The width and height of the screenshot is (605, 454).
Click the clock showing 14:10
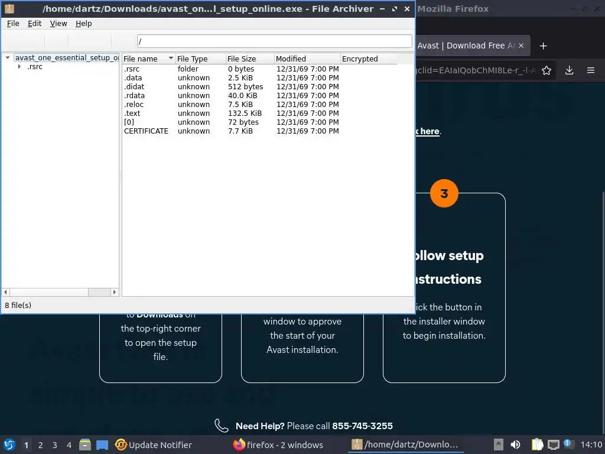click(x=591, y=445)
